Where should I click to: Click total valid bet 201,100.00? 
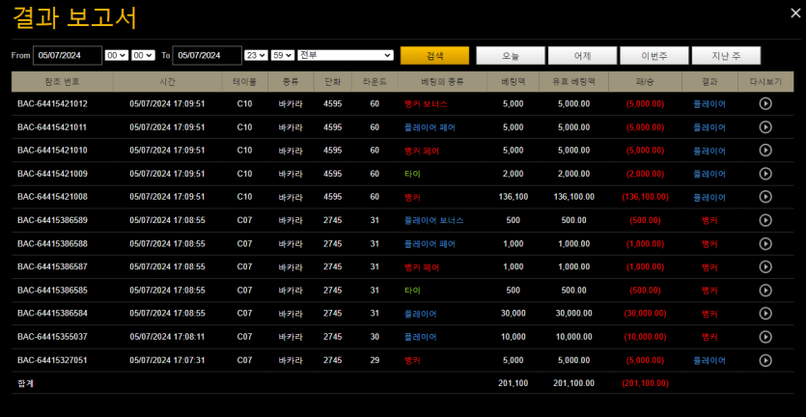(x=573, y=383)
